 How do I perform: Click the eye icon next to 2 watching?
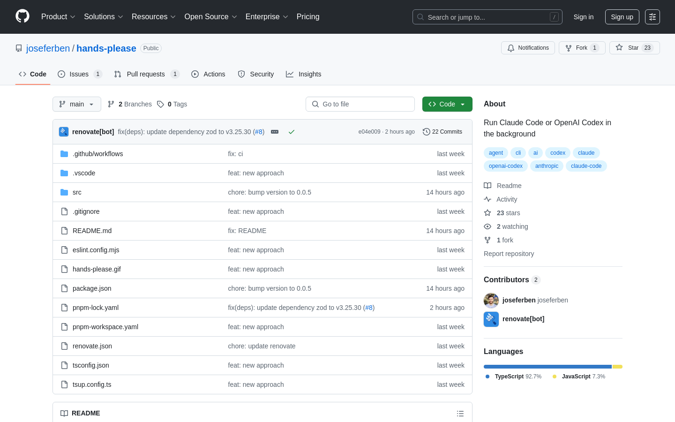[x=487, y=226]
